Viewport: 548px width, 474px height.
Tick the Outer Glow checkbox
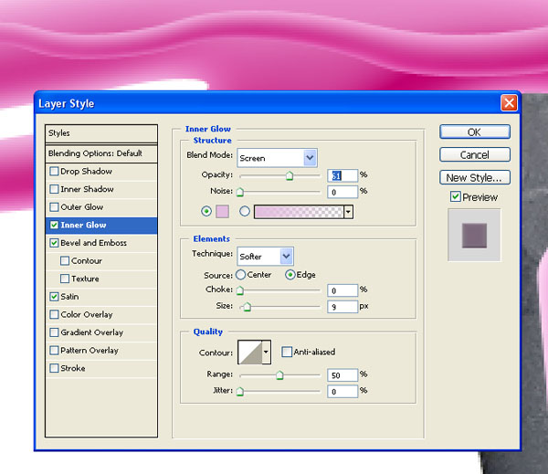point(54,207)
